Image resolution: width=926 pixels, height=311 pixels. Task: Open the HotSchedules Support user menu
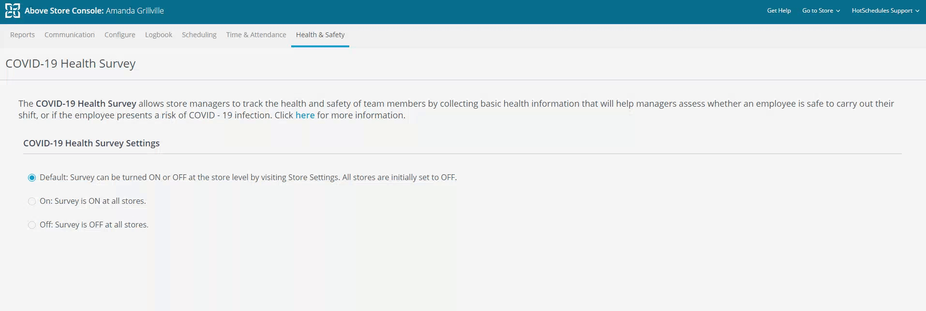tap(885, 11)
